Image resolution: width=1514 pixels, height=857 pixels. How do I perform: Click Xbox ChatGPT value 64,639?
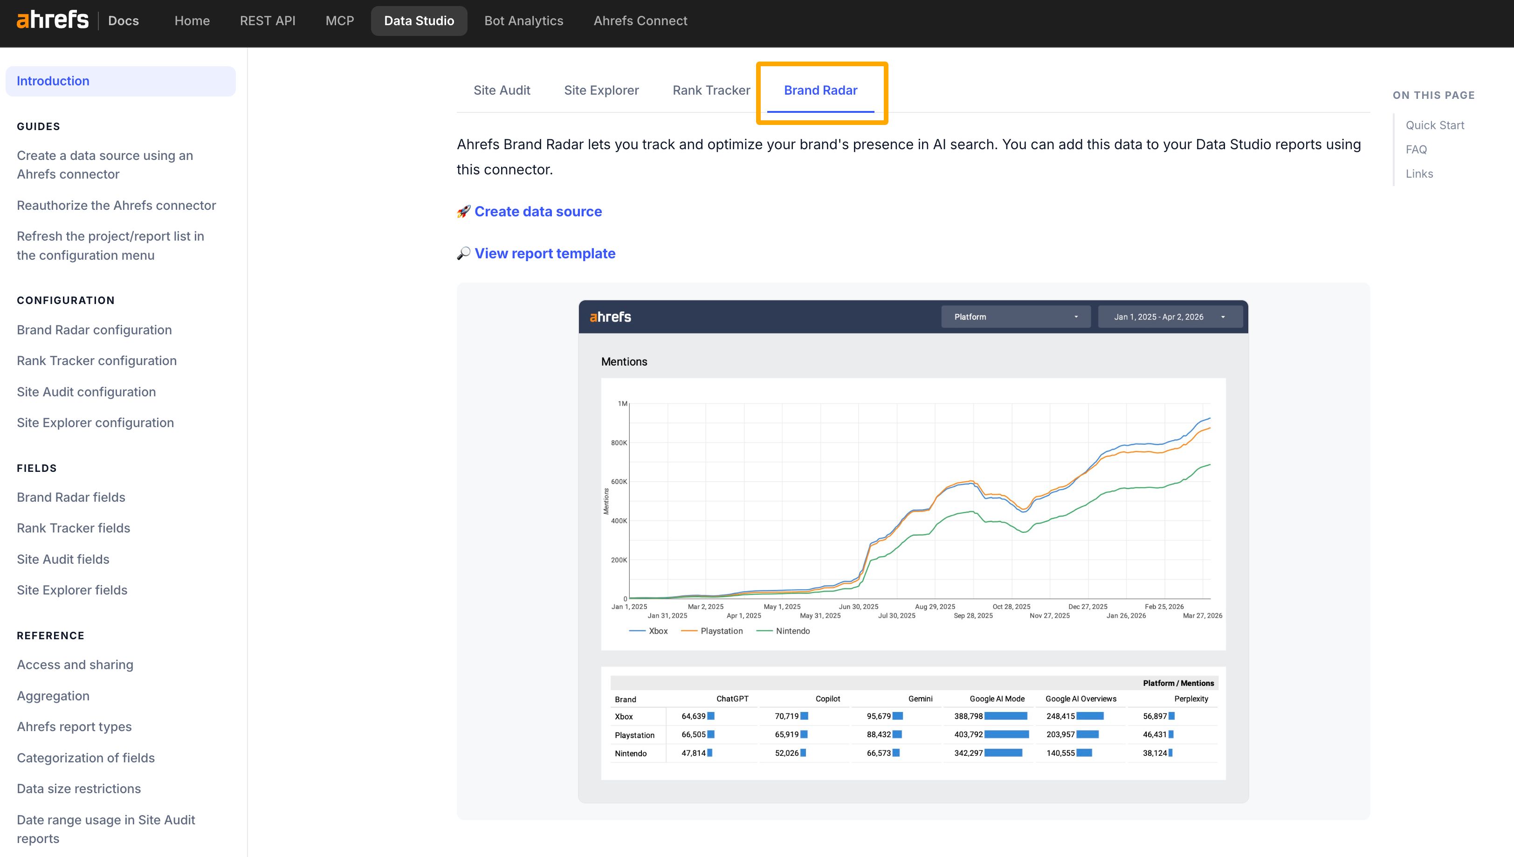(693, 716)
